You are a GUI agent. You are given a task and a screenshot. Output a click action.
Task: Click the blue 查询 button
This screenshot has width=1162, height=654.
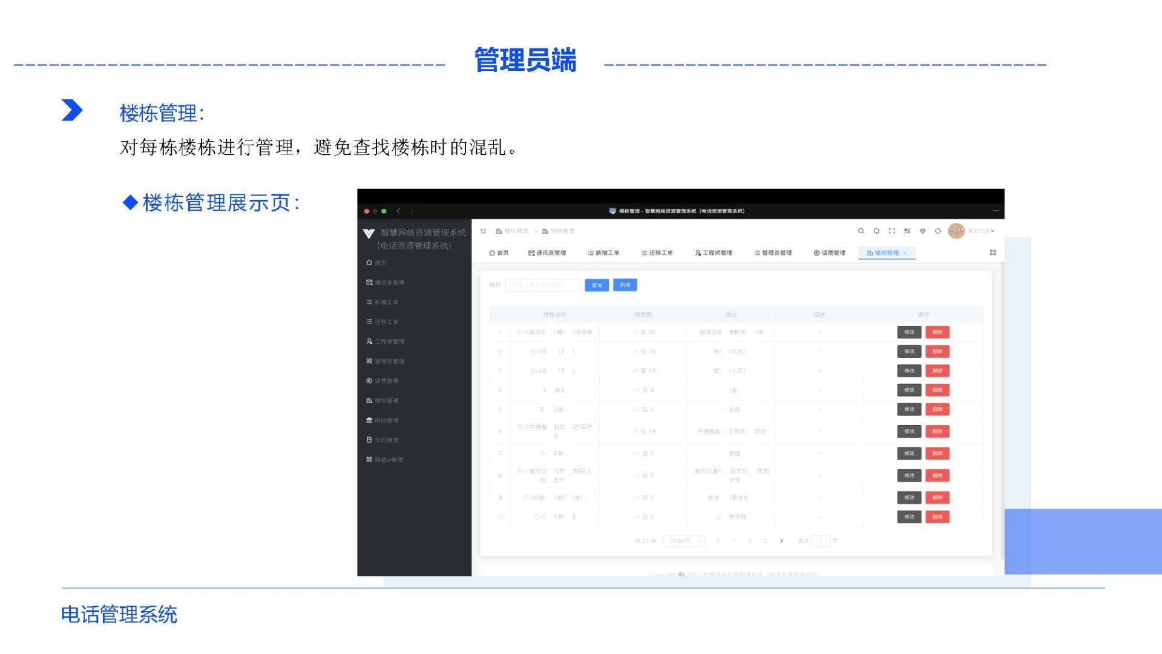[597, 285]
